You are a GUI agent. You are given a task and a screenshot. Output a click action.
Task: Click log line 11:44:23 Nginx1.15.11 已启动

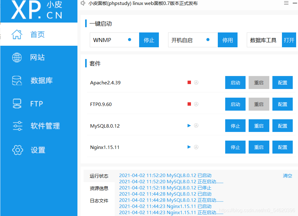click(x=165, y=206)
